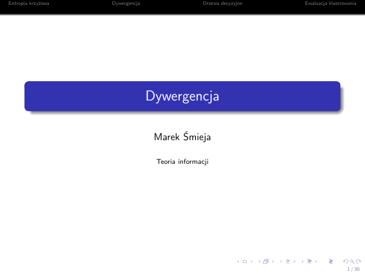The height and width of the screenshot is (274, 365).
Task: Jump to next subsection with right arrow
Action: 294,261
